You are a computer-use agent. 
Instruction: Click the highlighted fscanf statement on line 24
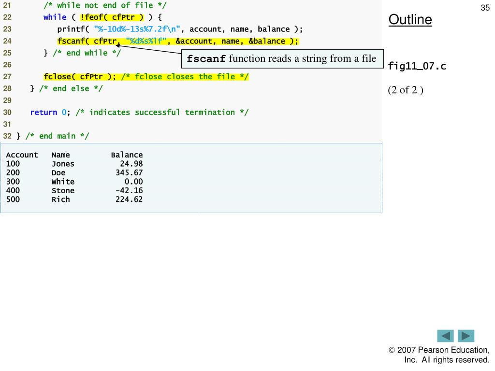[178, 41]
